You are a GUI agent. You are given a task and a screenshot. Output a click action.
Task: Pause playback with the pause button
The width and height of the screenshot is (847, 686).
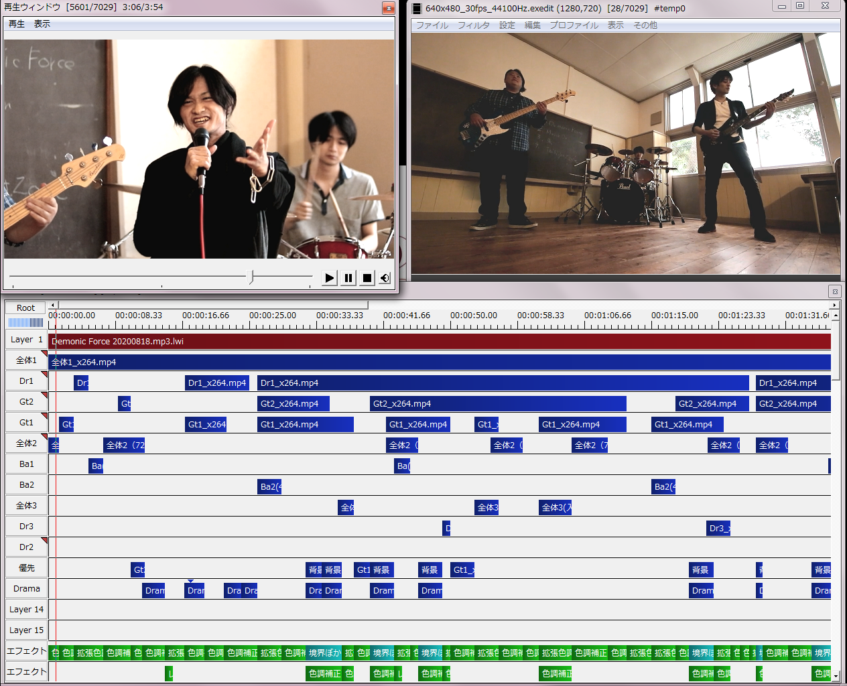click(x=348, y=278)
